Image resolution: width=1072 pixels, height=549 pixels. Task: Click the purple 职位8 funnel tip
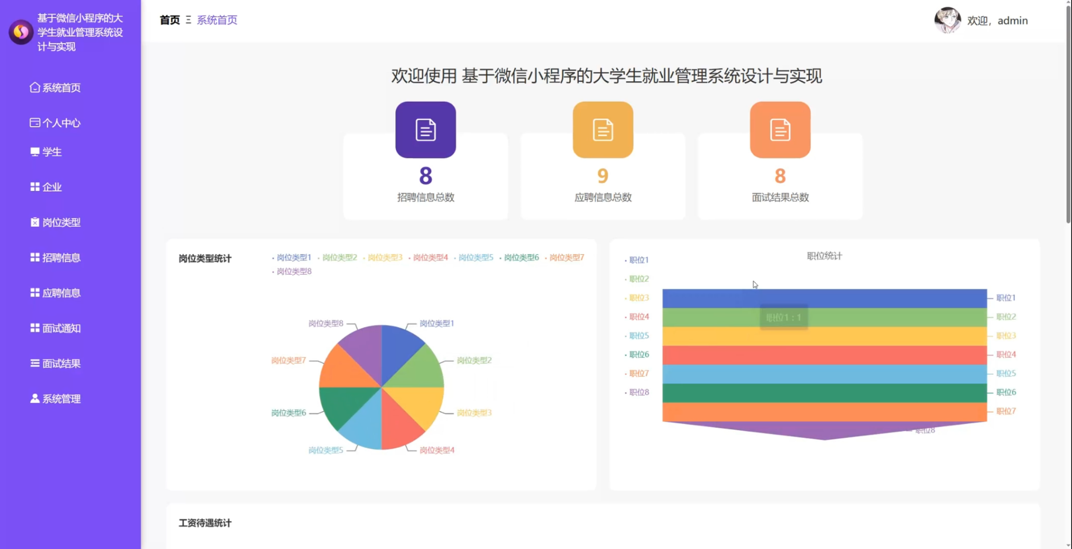tap(824, 431)
